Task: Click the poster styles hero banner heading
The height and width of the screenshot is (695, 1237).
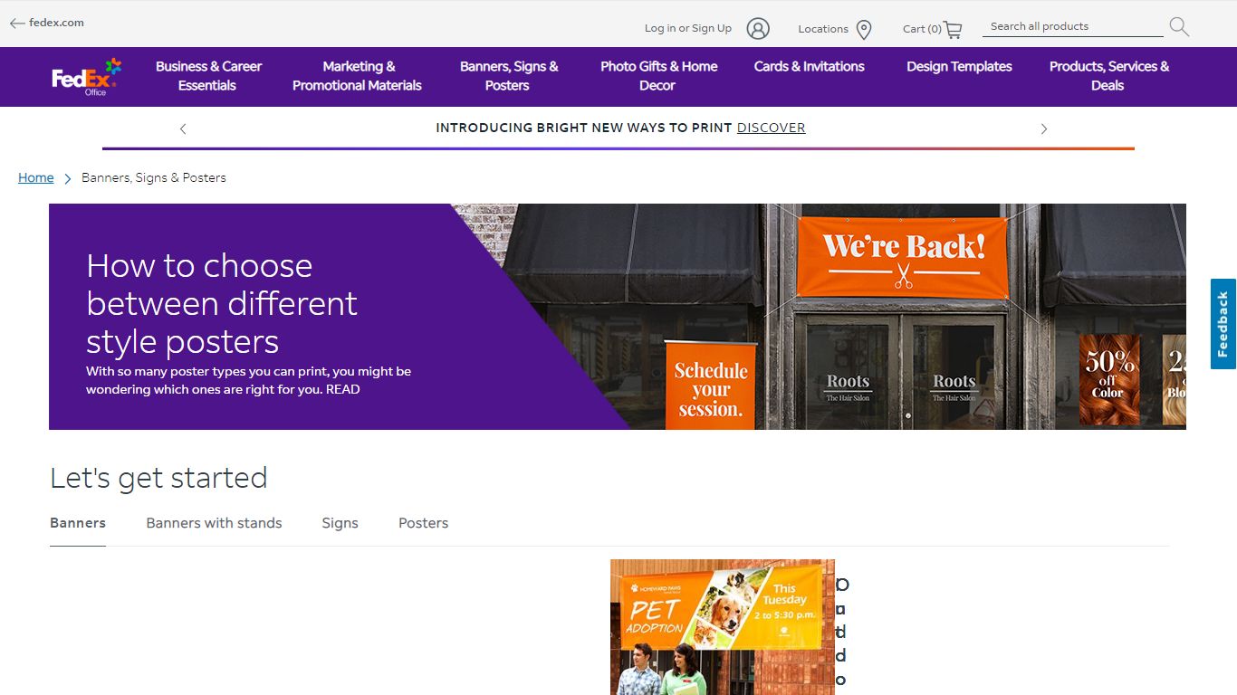Action: pyautogui.click(x=222, y=303)
